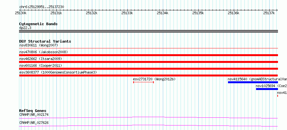The image size is (287, 130).
Task: Click the magenta CMAHP NR_027626 transcript line
Action: [148, 125]
